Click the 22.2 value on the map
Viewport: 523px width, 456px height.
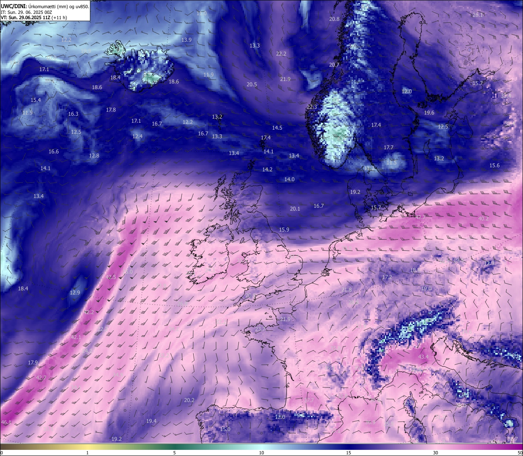click(281, 54)
